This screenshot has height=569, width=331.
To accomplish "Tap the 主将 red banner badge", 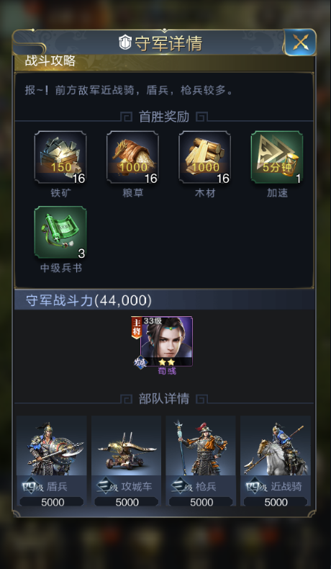I will tap(136, 328).
